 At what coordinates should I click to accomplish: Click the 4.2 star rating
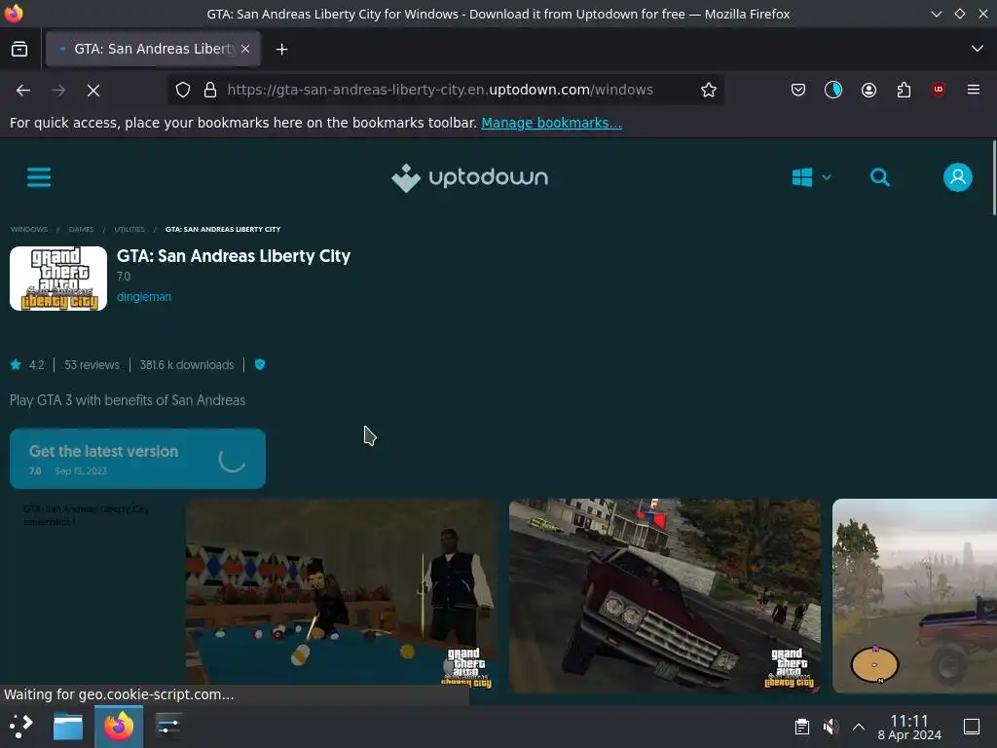[27, 365]
